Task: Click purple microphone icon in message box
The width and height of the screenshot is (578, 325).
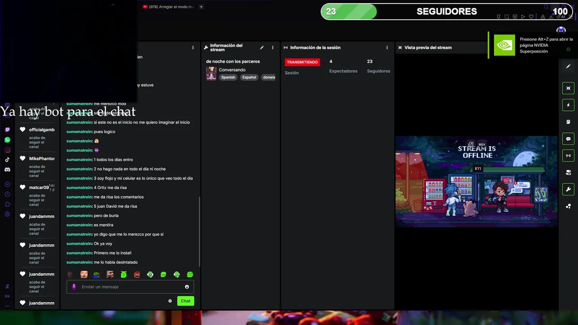Action: point(74,287)
